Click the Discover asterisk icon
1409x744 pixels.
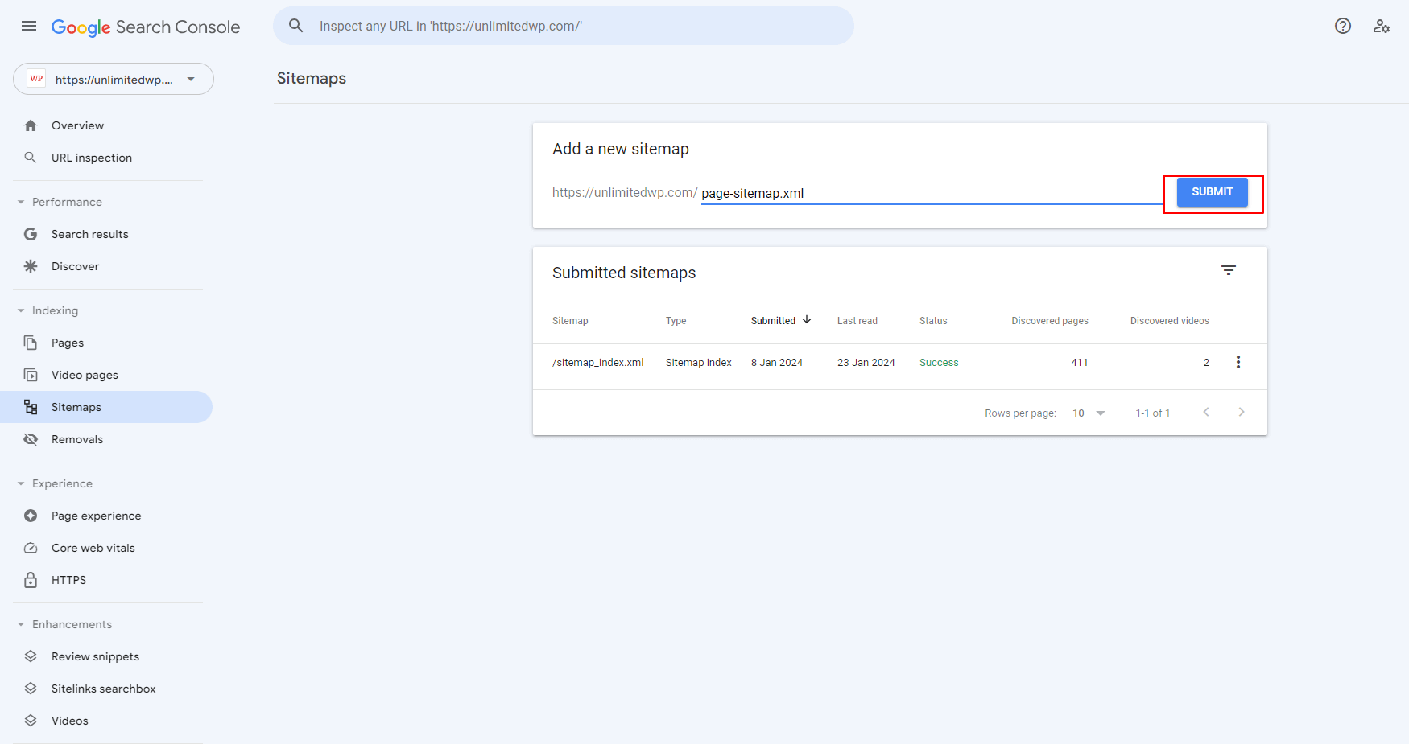[x=31, y=266]
